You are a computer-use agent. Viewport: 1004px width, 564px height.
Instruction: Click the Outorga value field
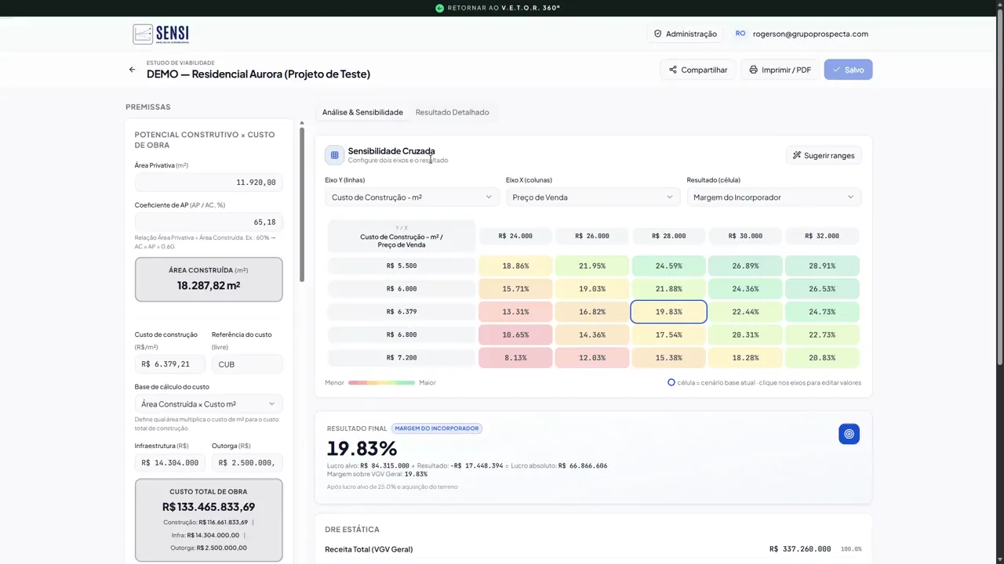247,463
